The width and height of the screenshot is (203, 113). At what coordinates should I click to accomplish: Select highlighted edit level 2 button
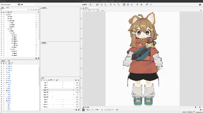(91, 5)
